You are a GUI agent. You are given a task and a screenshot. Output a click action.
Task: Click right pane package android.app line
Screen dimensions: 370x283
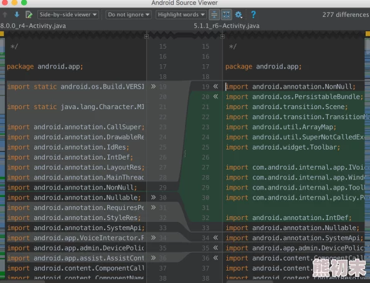coord(263,67)
